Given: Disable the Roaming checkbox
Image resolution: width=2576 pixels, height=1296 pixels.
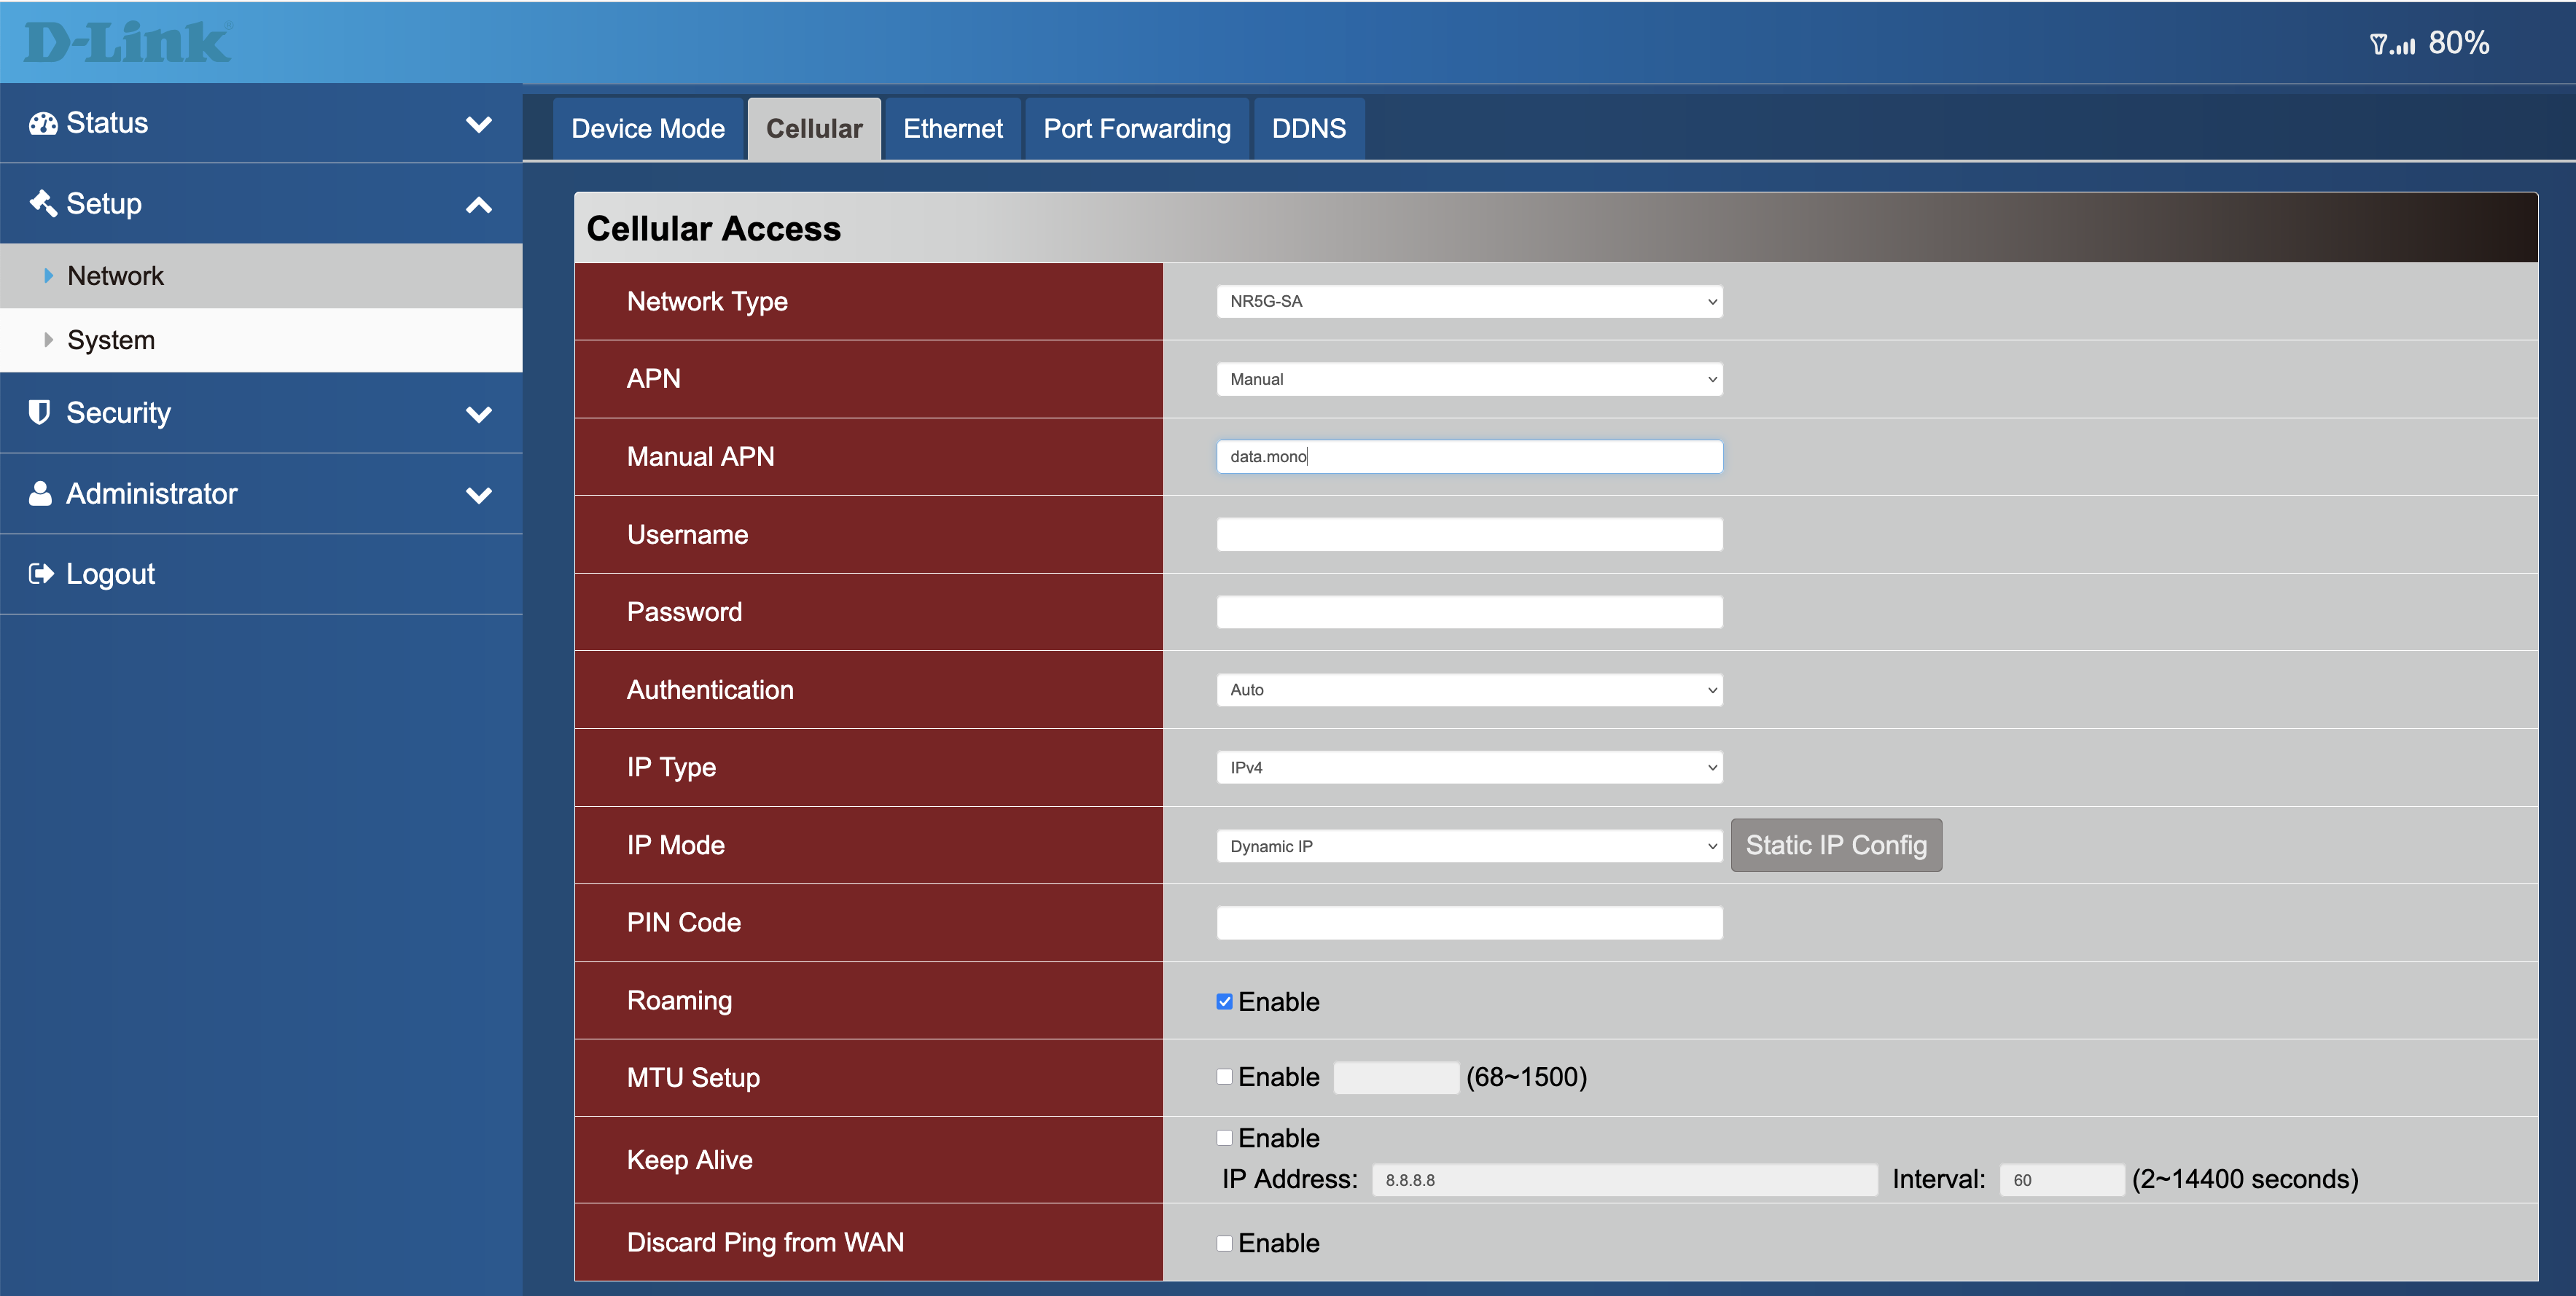Looking at the screenshot, I should point(1224,1001).
